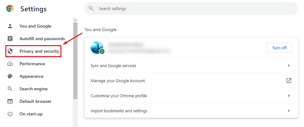This screenshot has height=127, width=304.
Task: Click the Performance gauge icon
Action: tap(10, 64)
